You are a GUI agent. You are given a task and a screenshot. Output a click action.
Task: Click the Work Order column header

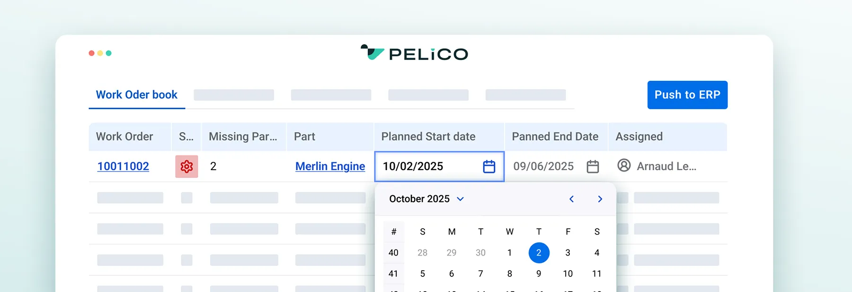[124, 137]
